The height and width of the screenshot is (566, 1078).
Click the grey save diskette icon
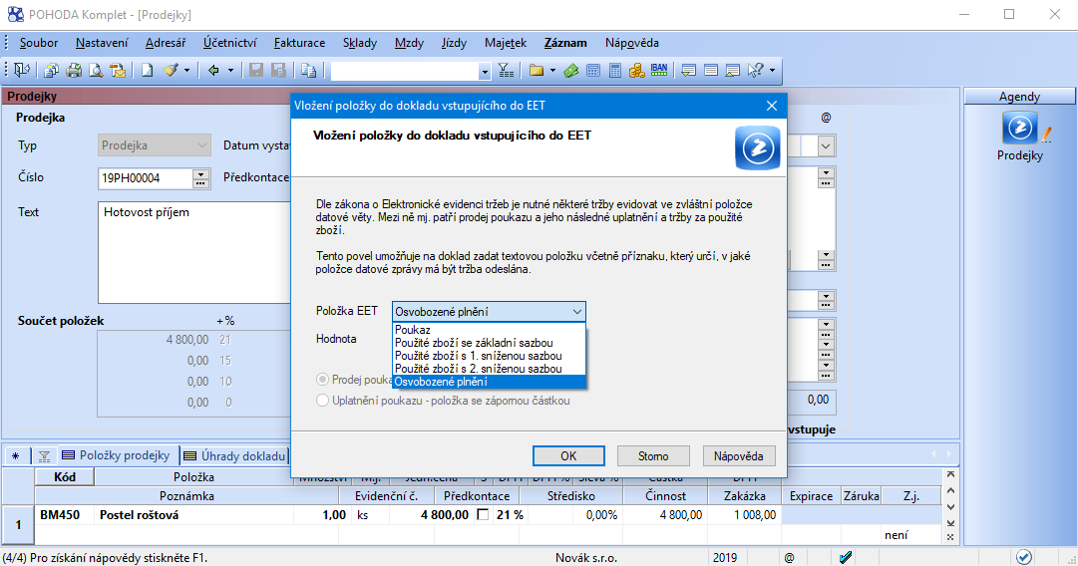[x=256, y=70]
